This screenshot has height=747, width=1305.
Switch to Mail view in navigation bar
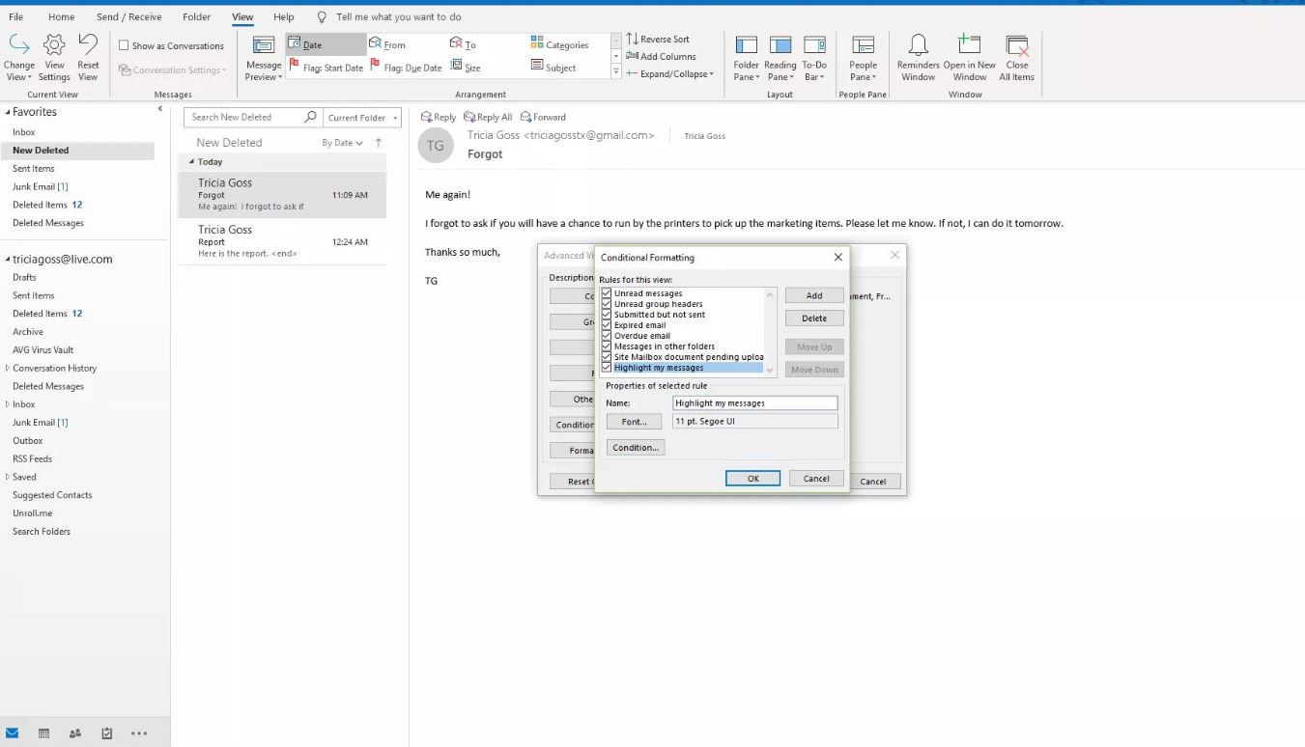point(13,733)
